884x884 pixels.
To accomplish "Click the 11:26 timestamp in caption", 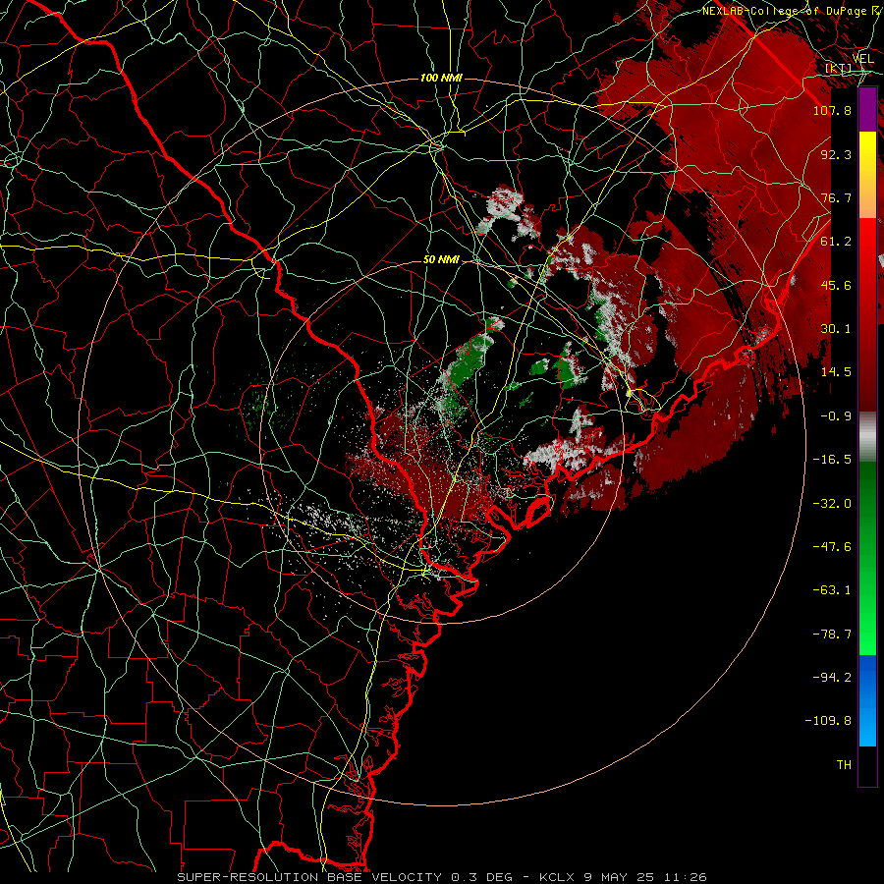I will click(687, 877).
